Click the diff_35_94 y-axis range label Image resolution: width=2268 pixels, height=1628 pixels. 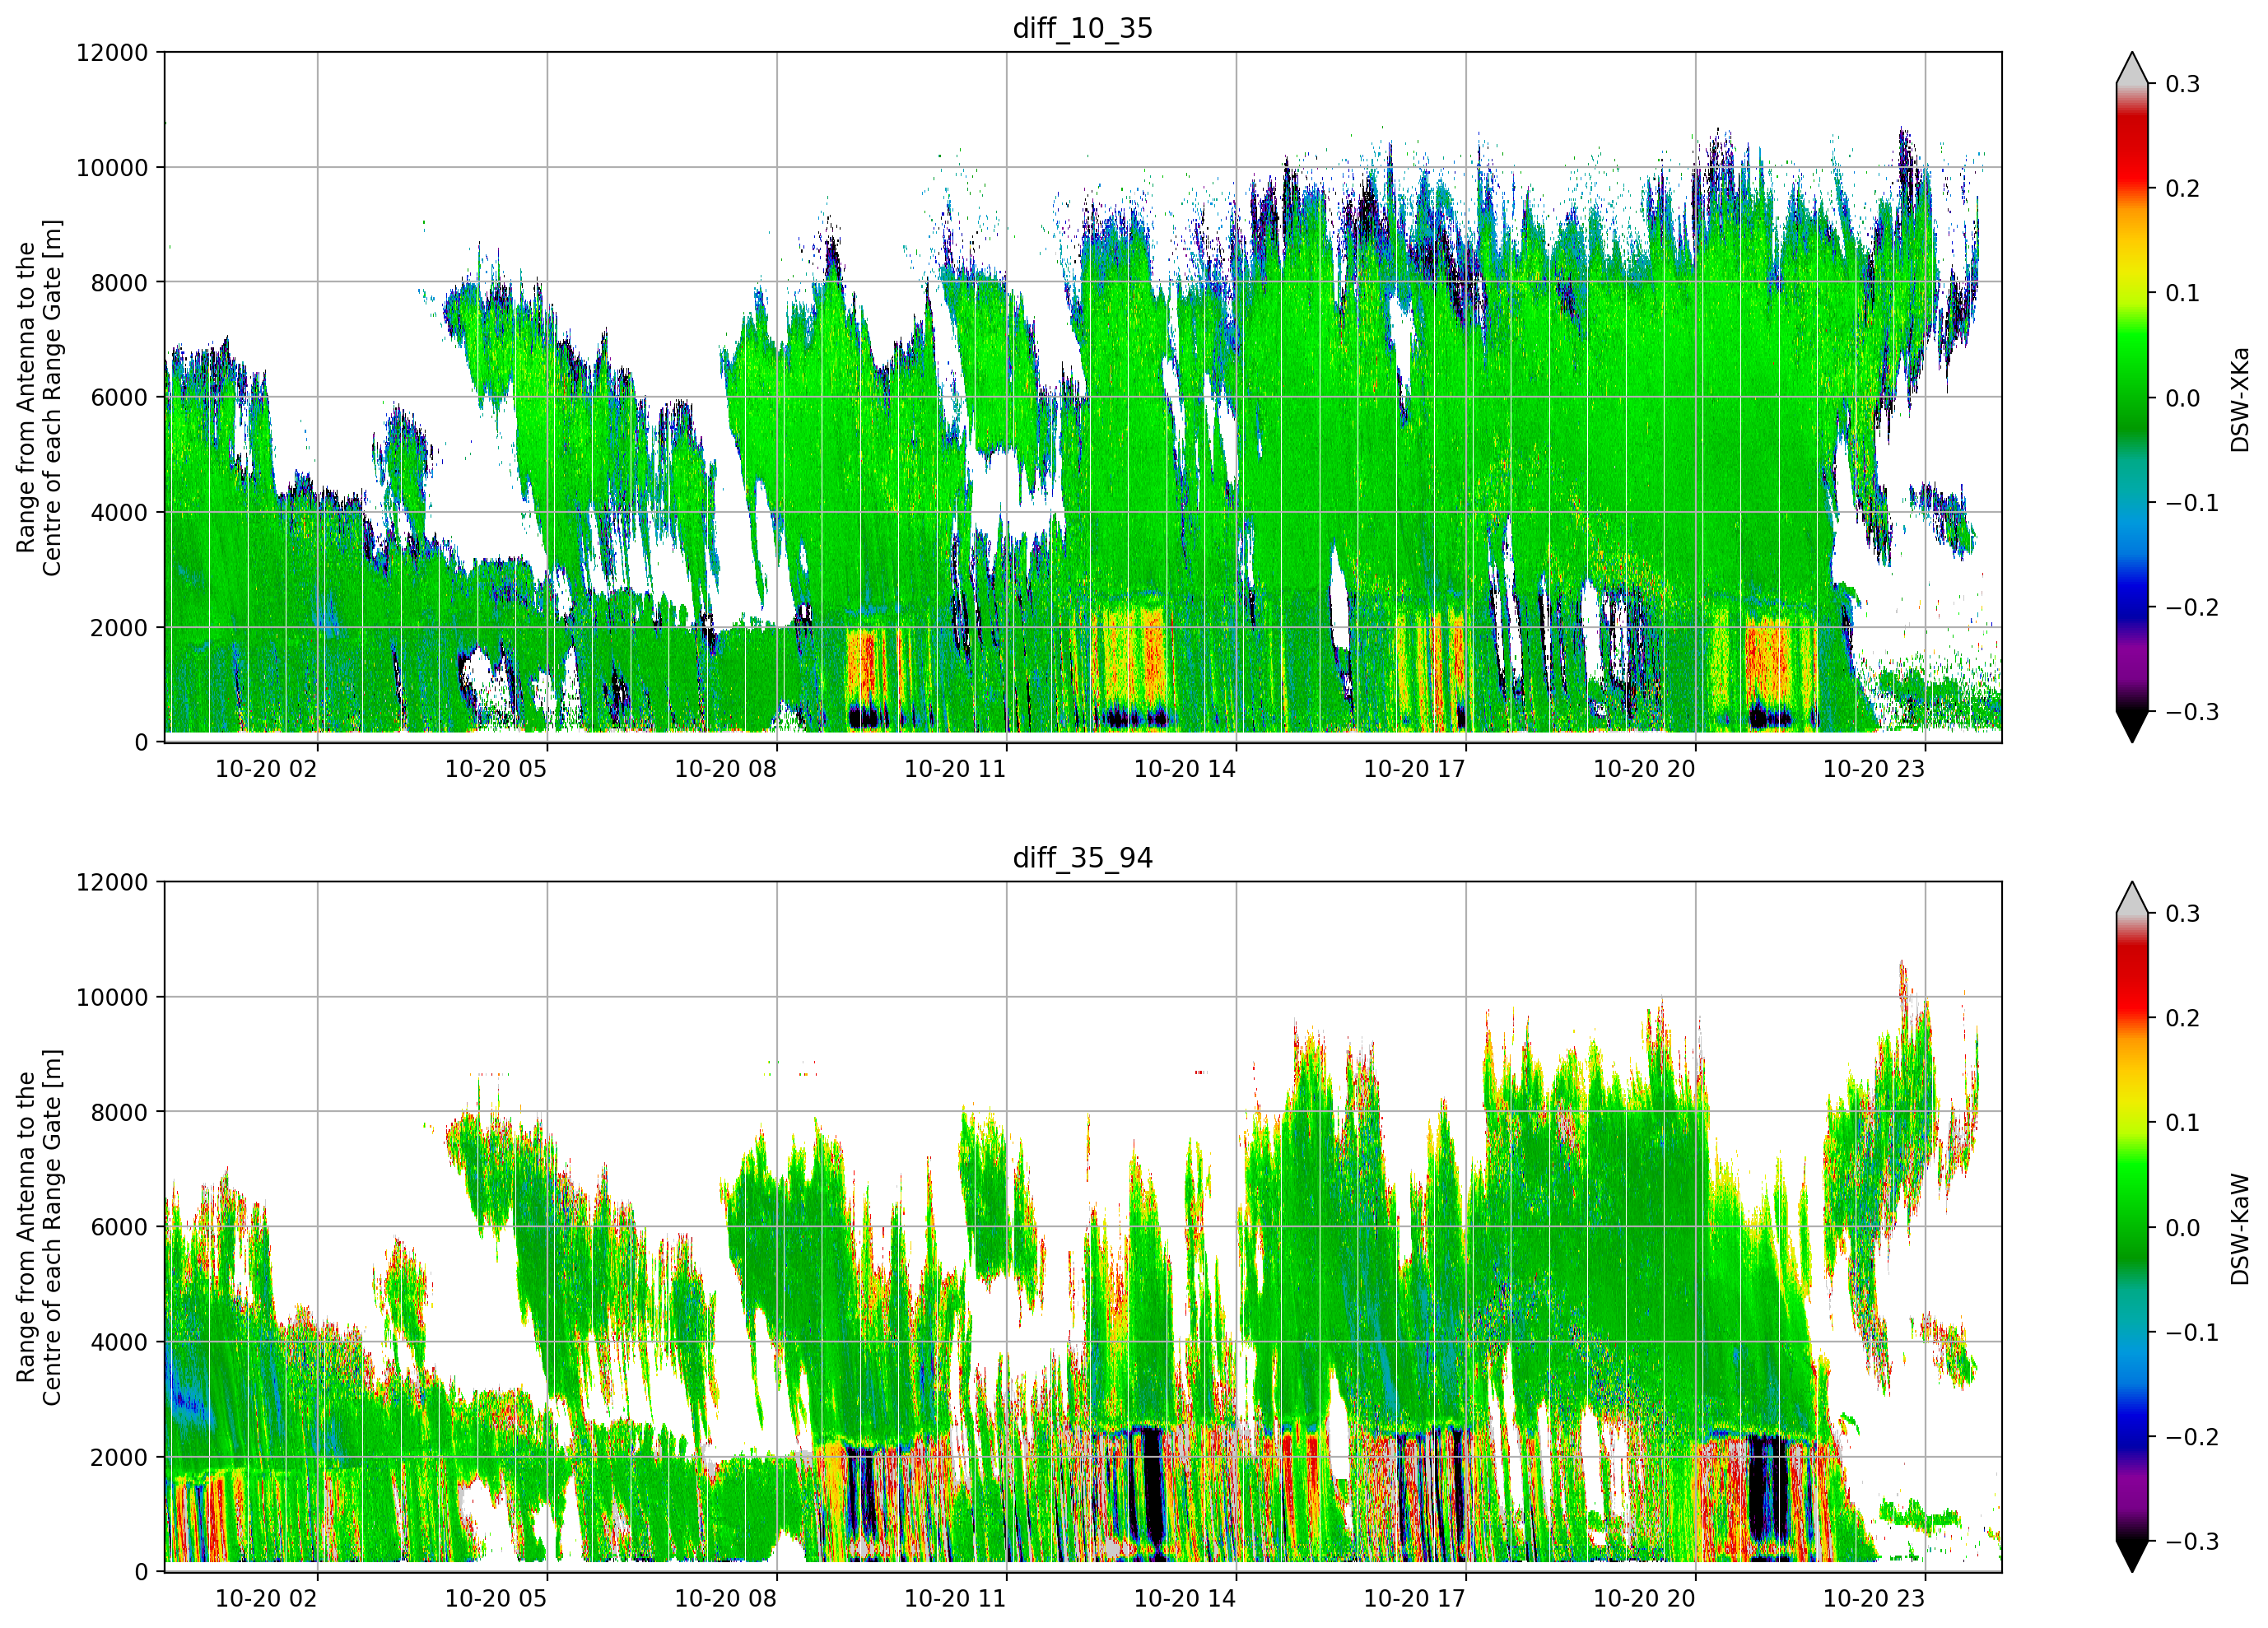click(x=39, y=1227)
